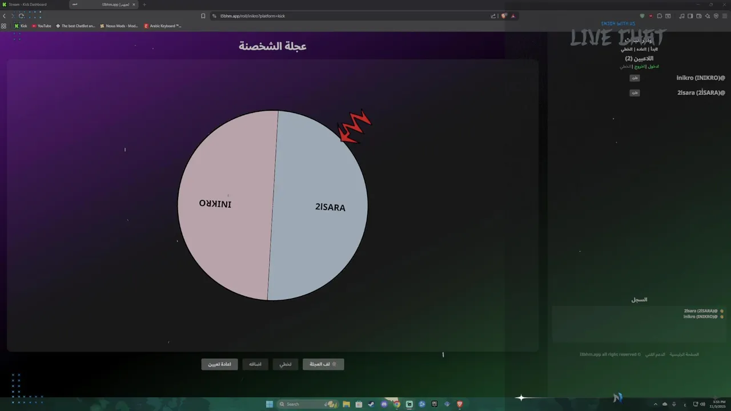Click the share page icon in address bar
Screen dimensions: 731x411
point(493,16)
